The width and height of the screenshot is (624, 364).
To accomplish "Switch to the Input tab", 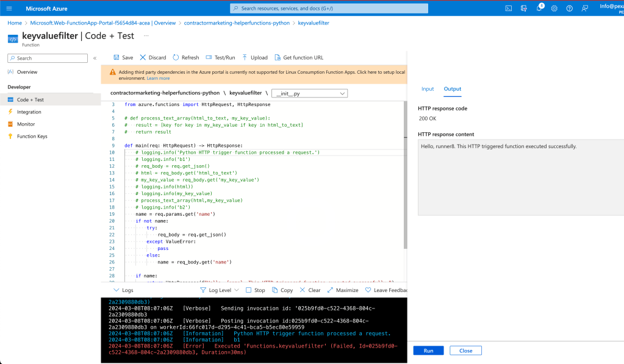I will (428, 89).
